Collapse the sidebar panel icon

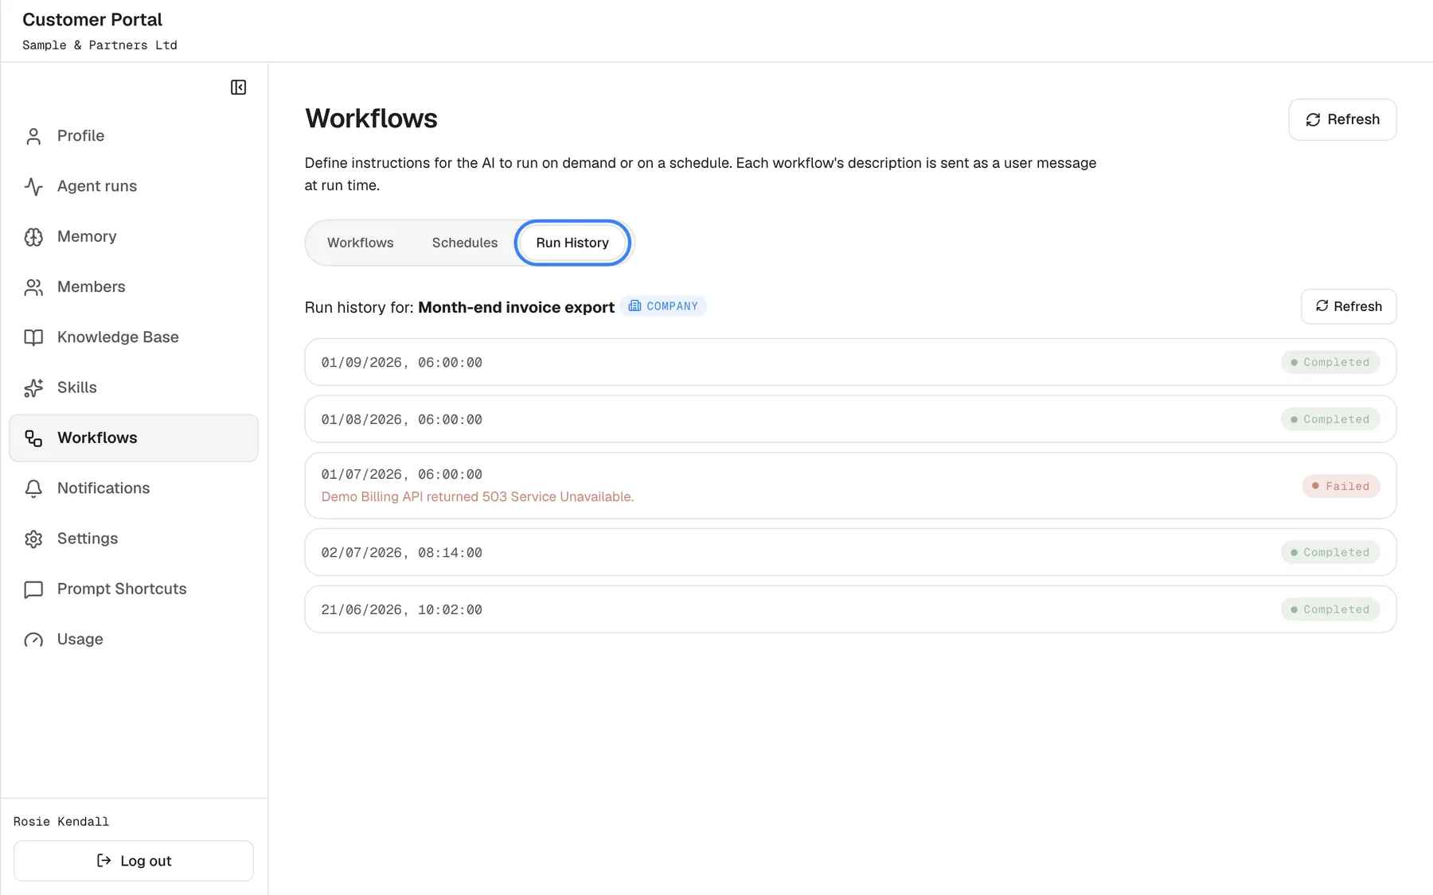(x=238, y=88)
